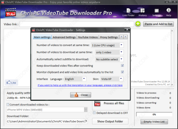Click the "Videos converting:" label

click(x=147, y=103)
